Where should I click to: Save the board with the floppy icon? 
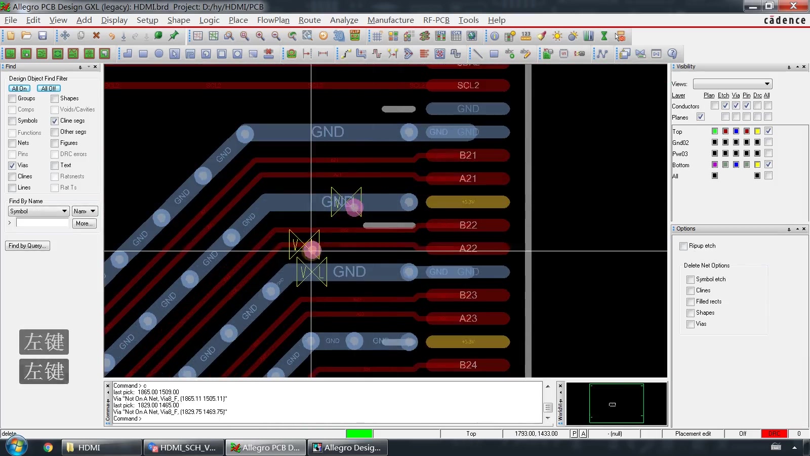coord(43,36)
